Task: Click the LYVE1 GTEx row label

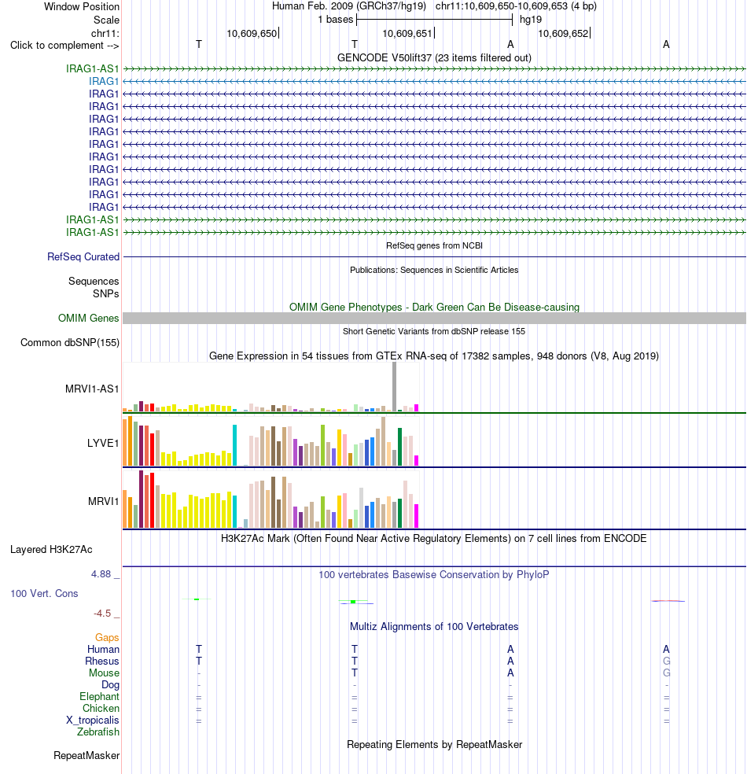Action: coord(103,444)
